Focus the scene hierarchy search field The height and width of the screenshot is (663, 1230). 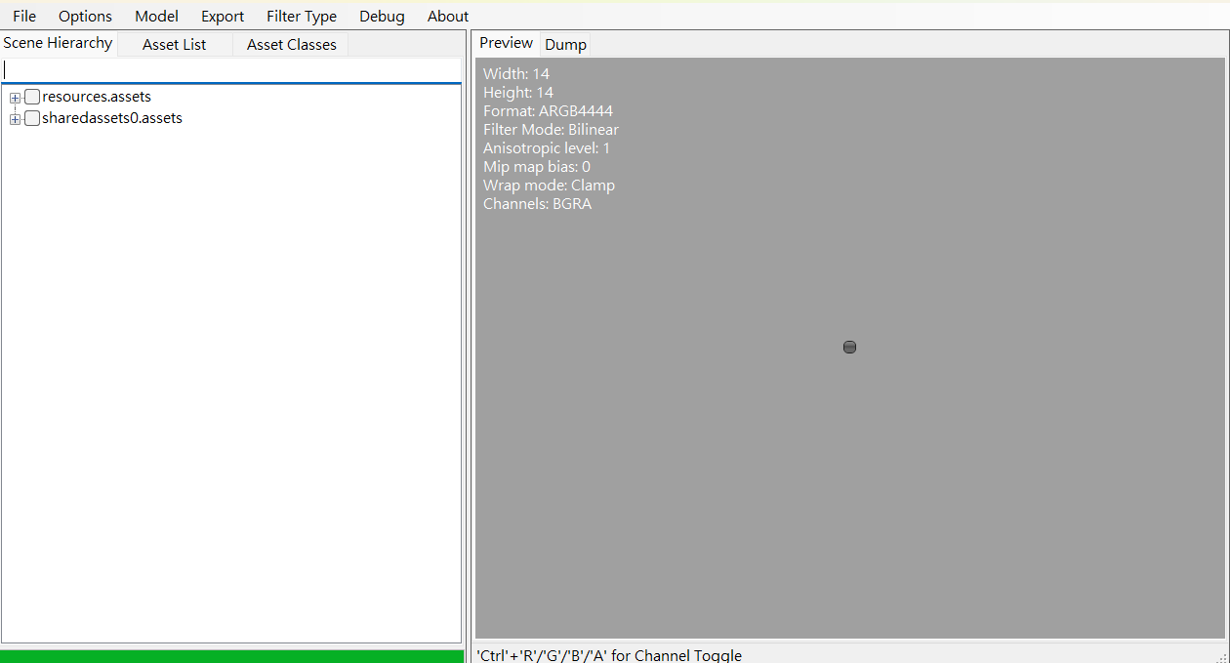tap(231, 70)
